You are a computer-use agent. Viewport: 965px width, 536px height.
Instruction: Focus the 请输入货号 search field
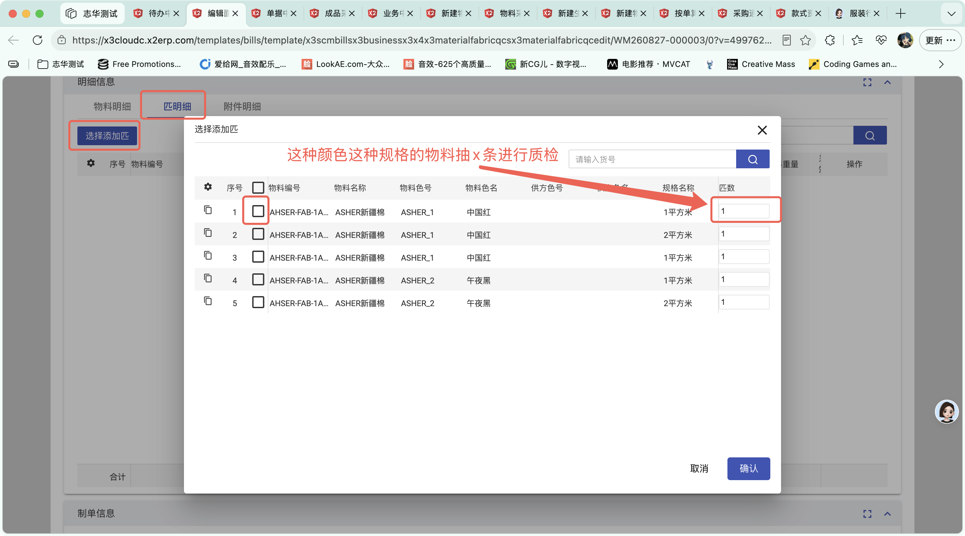(652, 159)
